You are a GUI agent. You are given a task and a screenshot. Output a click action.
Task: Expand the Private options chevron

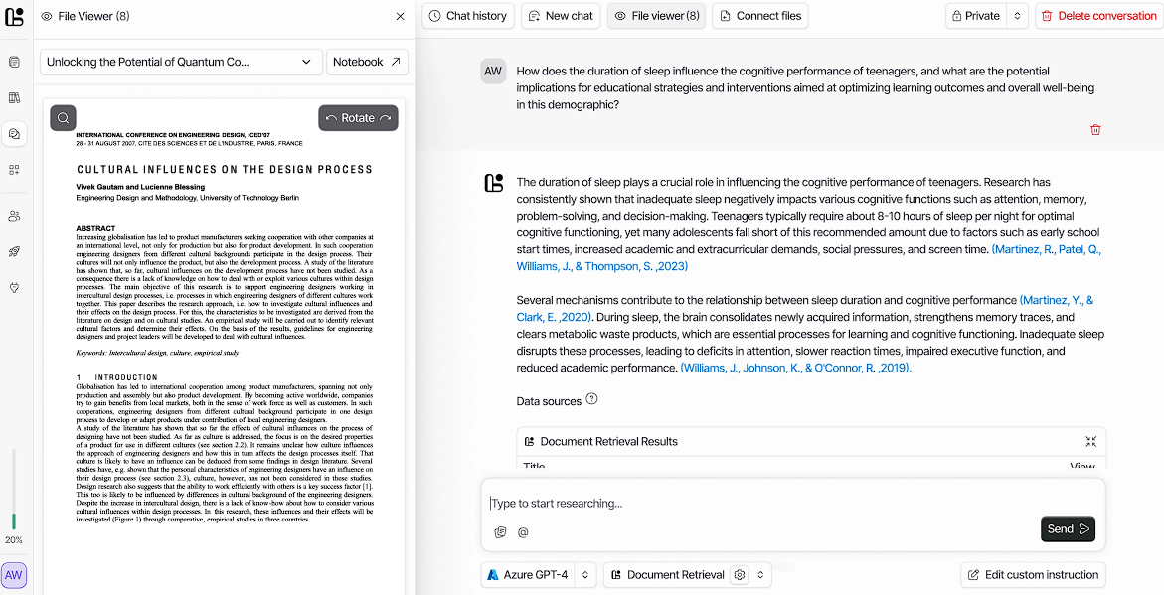1017,16
